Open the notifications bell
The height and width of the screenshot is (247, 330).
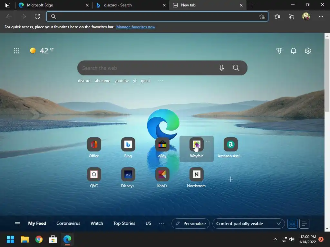pyautogui.click(x=293, y=50)
